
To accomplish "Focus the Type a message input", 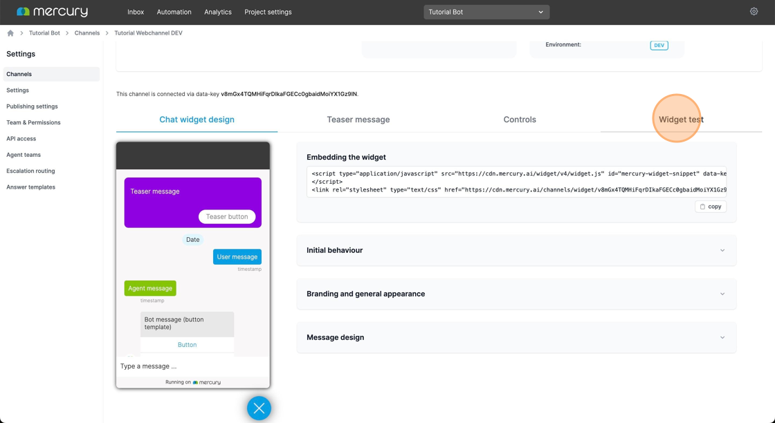I will point(193,366).
